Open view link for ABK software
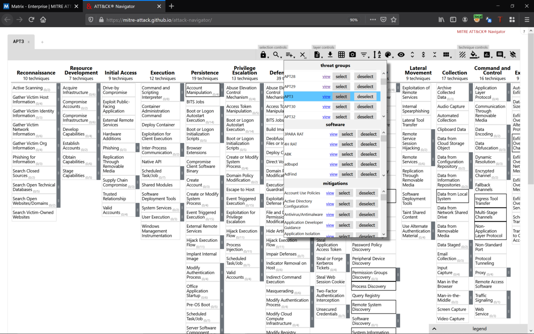Screen dimensions: 534x334 333,154
